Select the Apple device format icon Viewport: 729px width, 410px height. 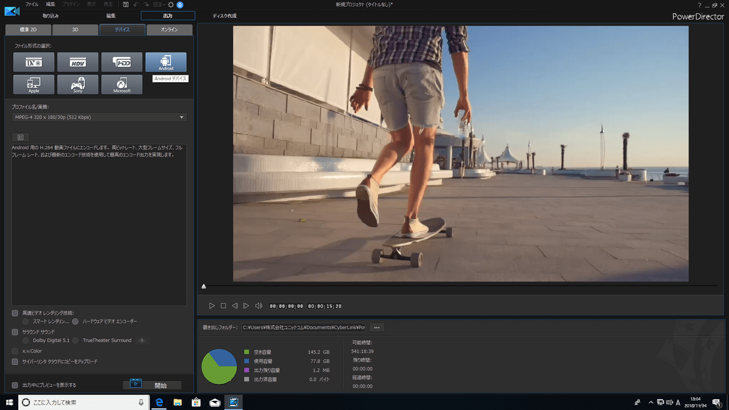pos(34,85)
